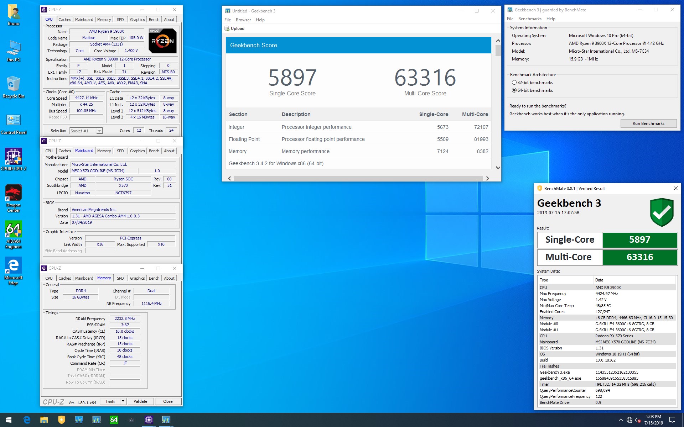This screenshot has width=684, height=427.
Task: Open Bench tab in top CPU-Z window
Action: click(154, 20)
